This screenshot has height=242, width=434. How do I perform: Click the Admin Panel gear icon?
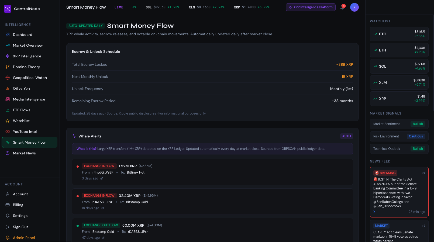(8, 238)
